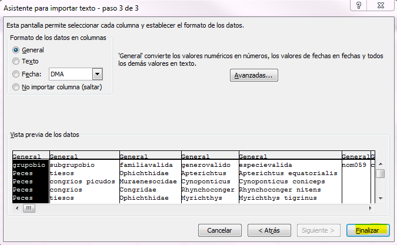Click Finalizar to complete the import
Image resolution: width=397 pixels, height=245 pixels.
click(x=366, y=230)
